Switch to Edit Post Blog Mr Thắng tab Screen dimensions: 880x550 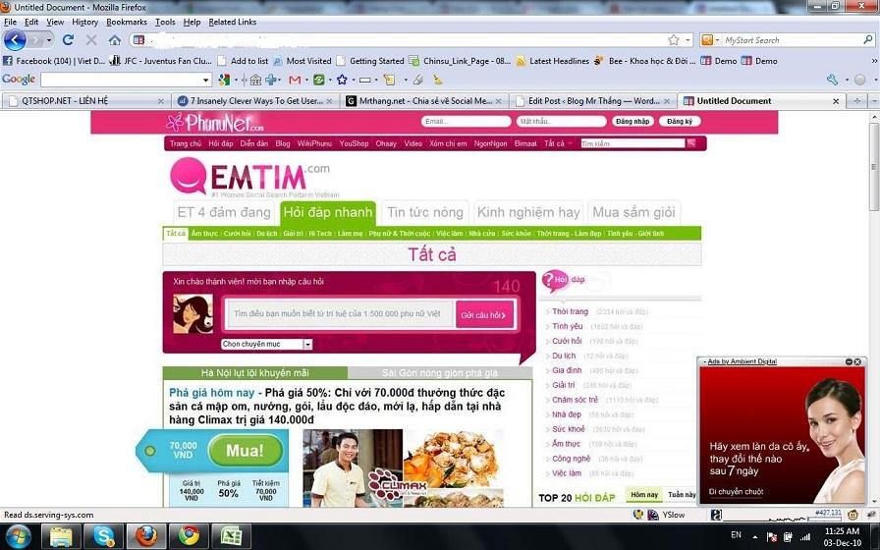(592, 101)
